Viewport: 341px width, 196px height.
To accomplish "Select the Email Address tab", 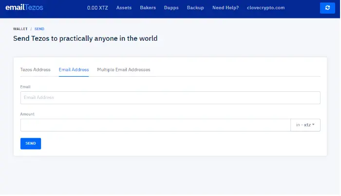I will [x=74, y=70].
